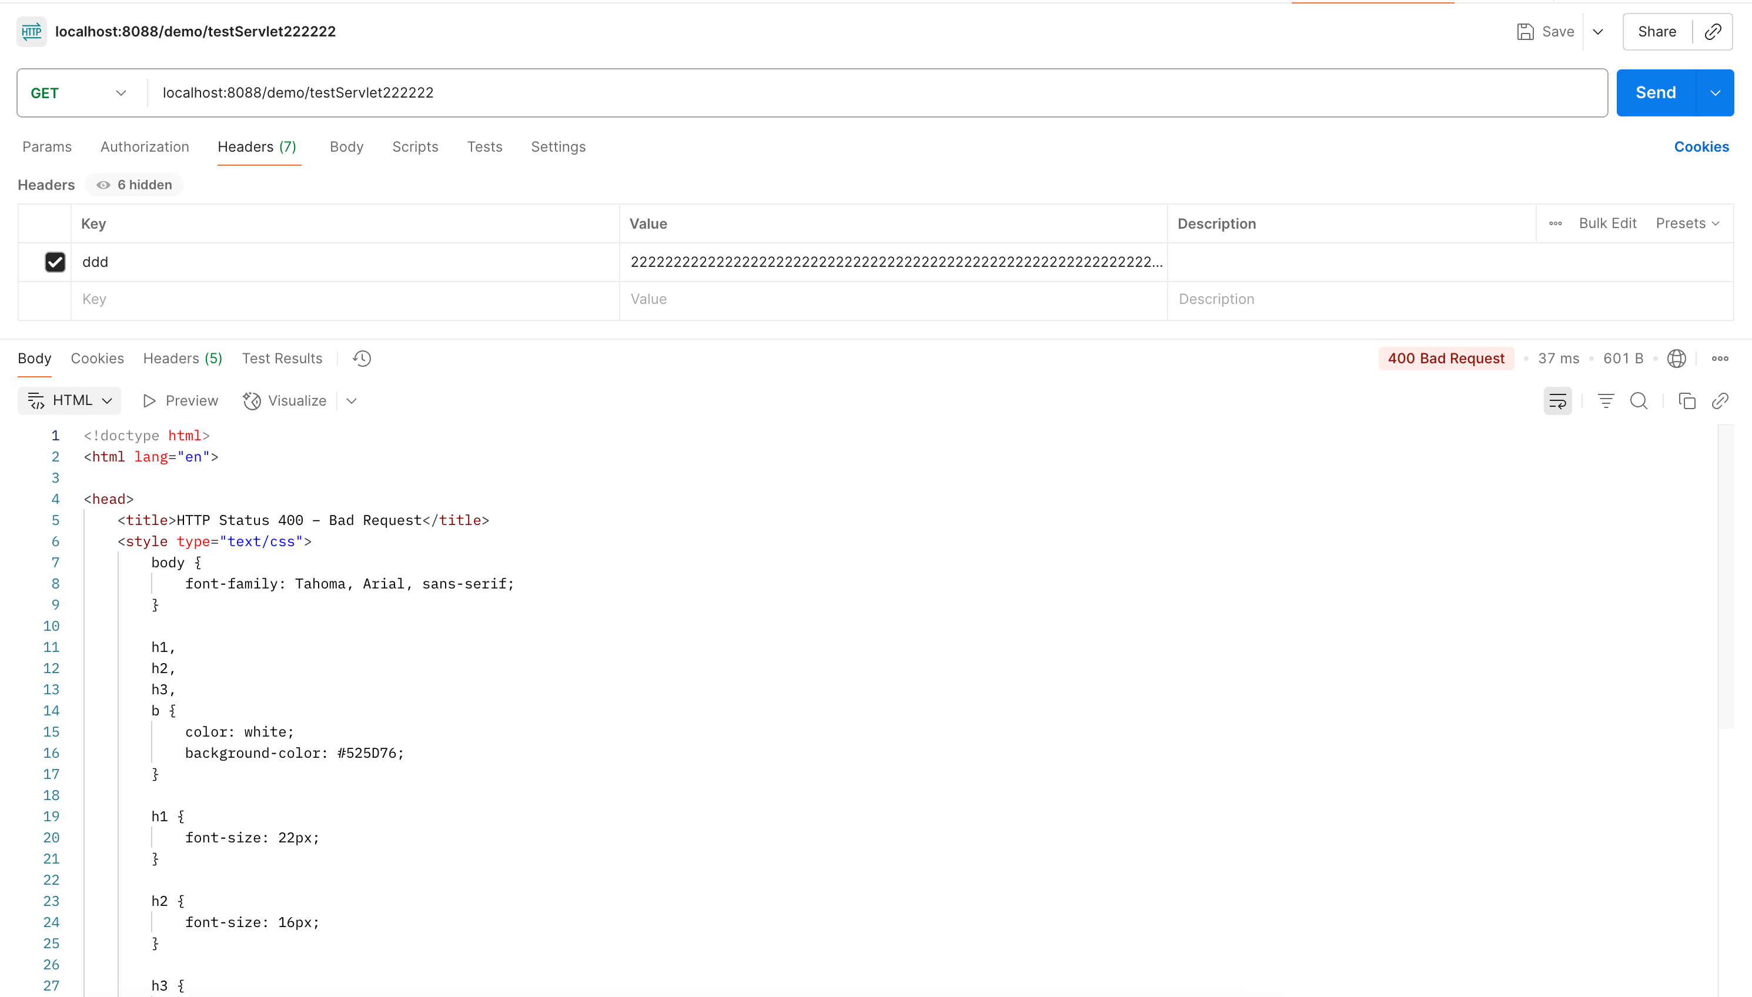Open the response Headers (5) tab
The image size is (1752, 997).
(x=182, y=358)
